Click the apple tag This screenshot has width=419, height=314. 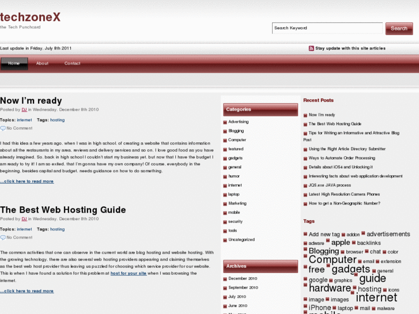click(341, 243)
